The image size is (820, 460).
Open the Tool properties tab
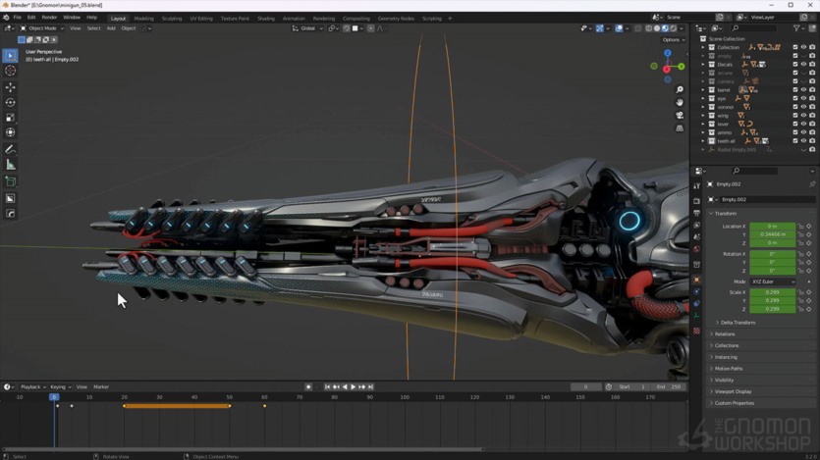point(696,186)
